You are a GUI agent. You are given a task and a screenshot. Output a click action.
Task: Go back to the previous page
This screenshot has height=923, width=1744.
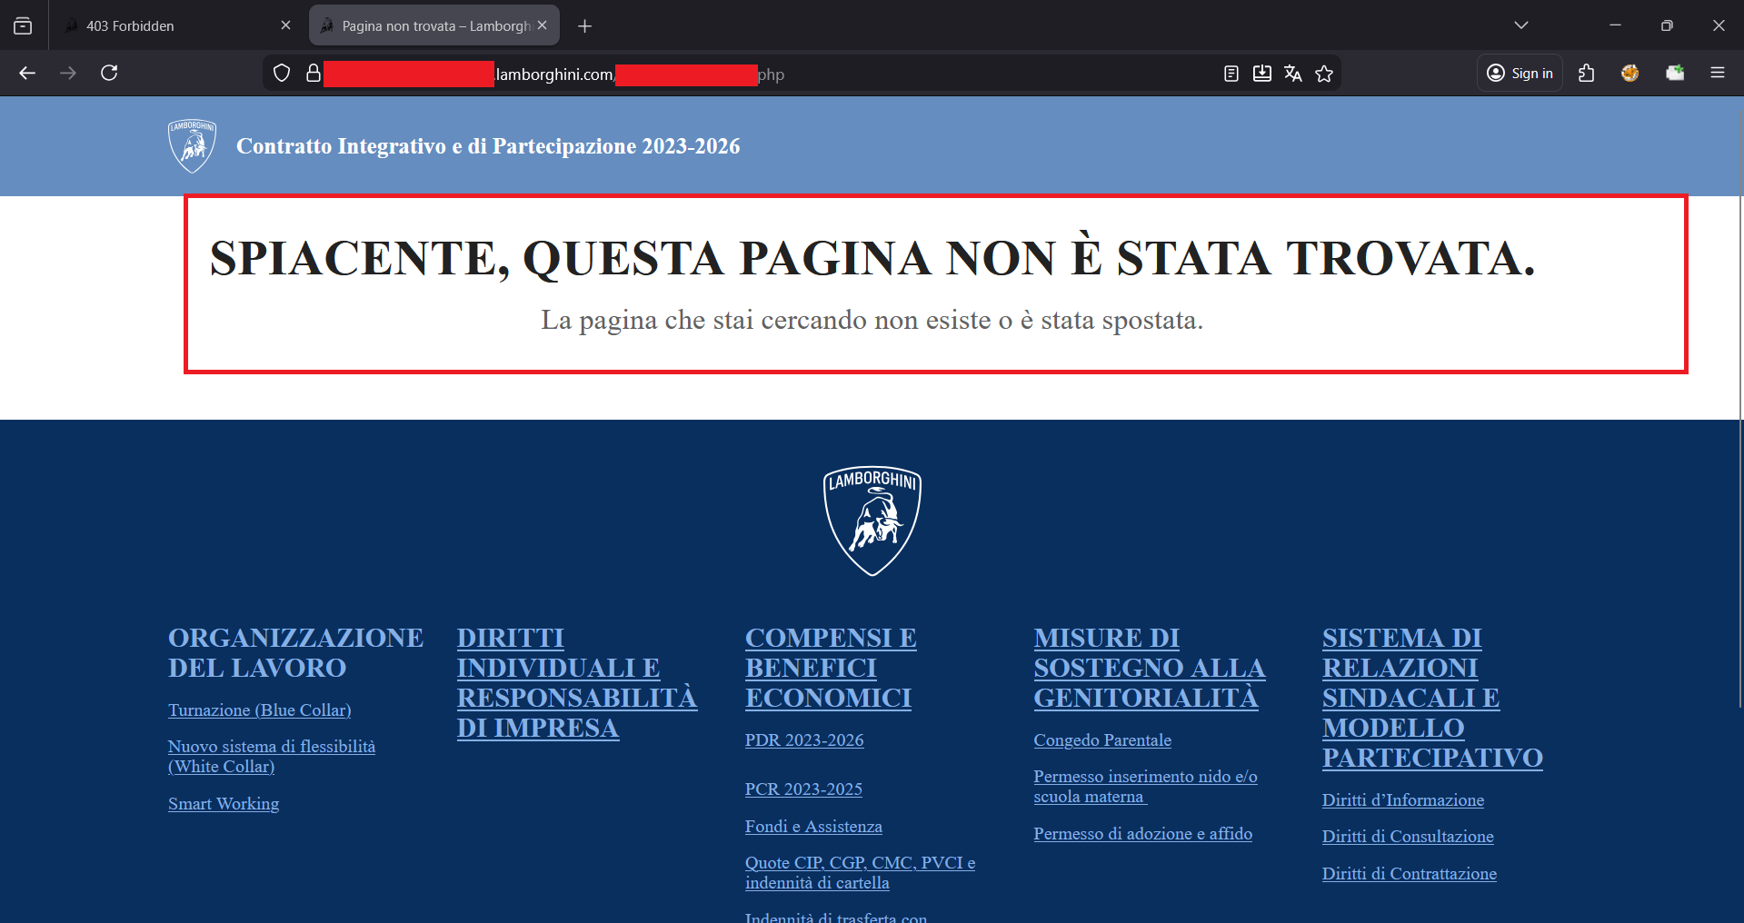pyautogui.click(x=27, y=74)
